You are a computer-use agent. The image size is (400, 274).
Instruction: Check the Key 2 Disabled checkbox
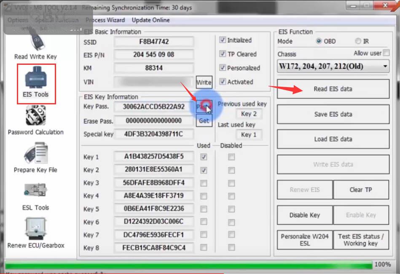click(x=231, y=170)
